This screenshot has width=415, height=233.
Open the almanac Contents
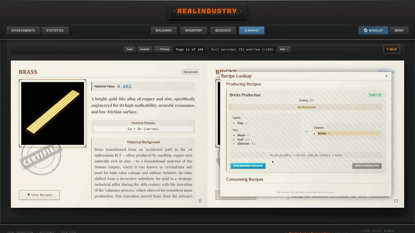[x=145, y=49]
